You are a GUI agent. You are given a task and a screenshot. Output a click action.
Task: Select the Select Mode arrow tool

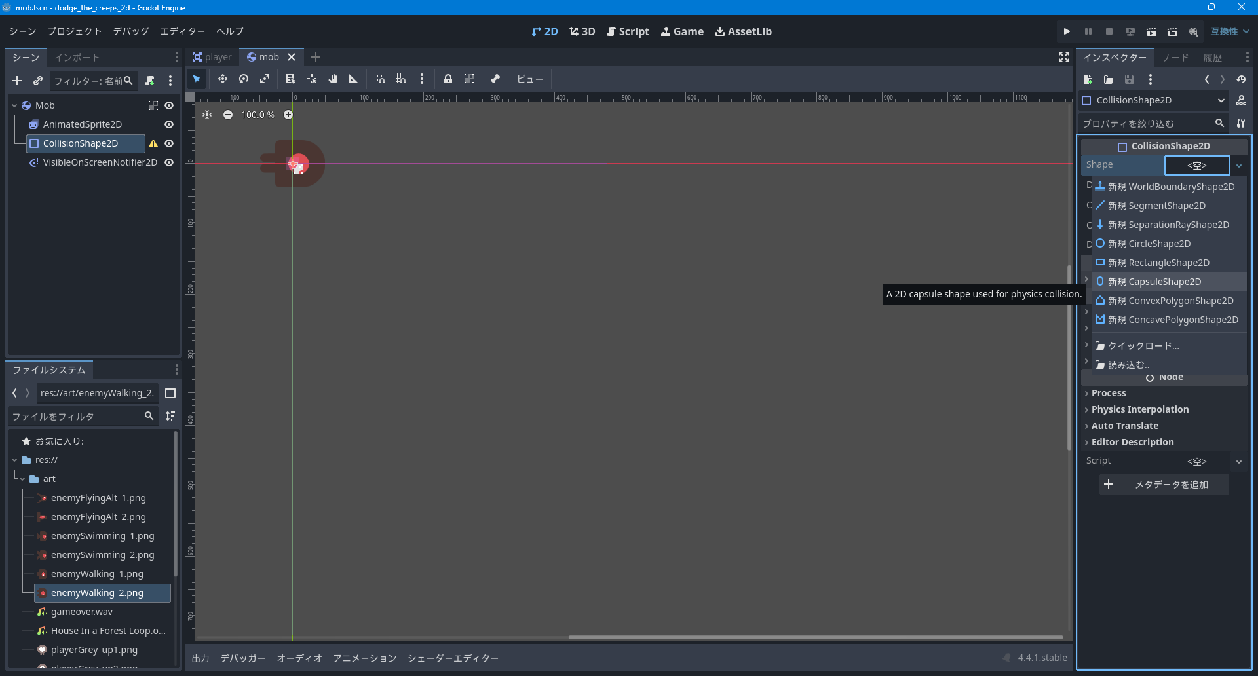pos(197,79)
